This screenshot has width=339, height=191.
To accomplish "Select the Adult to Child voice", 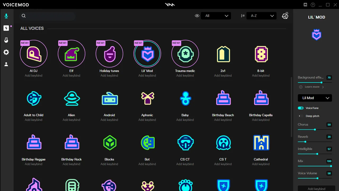I will (x=34, y=98).
